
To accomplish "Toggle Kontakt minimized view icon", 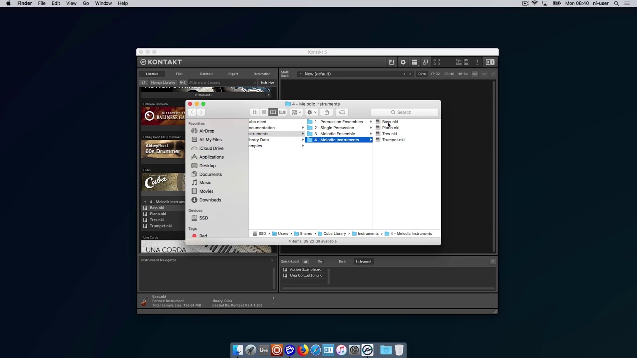I will 425,62.
